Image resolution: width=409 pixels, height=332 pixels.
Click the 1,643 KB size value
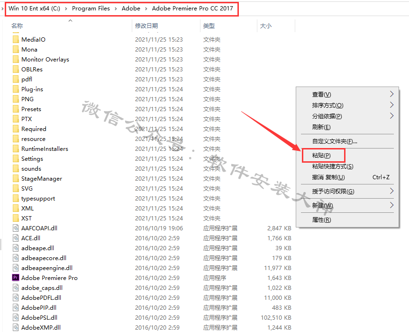[x=279, y=278]
